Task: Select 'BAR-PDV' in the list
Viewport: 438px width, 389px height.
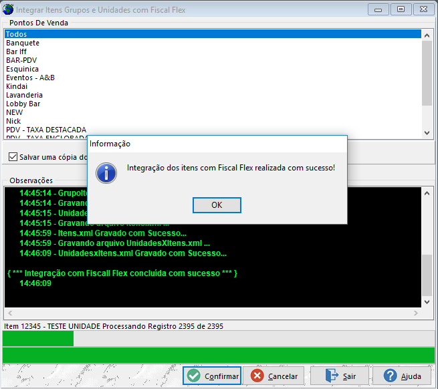Action: (213, 60)
